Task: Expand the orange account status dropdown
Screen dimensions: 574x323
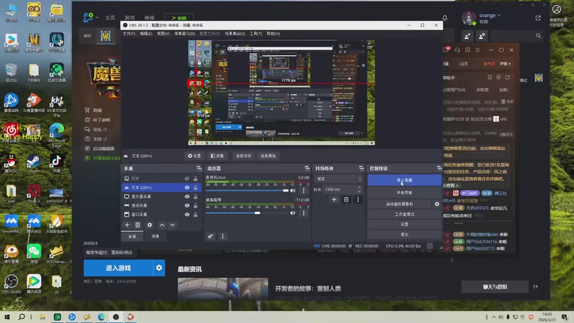Action: (x=499, y=15)
